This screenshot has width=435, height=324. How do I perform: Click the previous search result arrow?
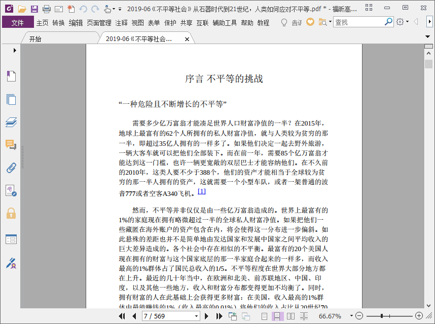tap(416, 22)
